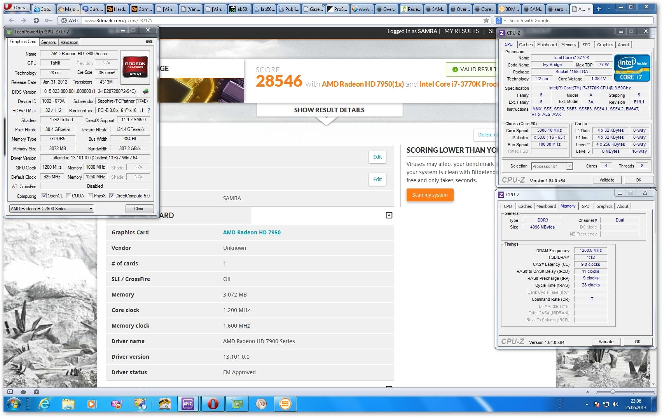Switch to the Guru... browser tab
The width and height of the screenshot is (662, 417).
coord(93,9)
